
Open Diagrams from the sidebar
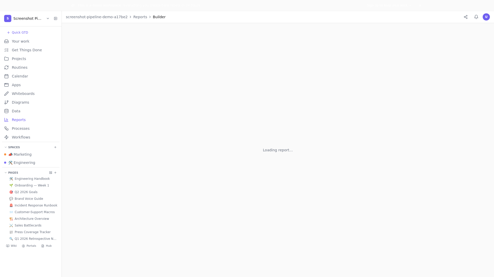(x=31, y=102)
